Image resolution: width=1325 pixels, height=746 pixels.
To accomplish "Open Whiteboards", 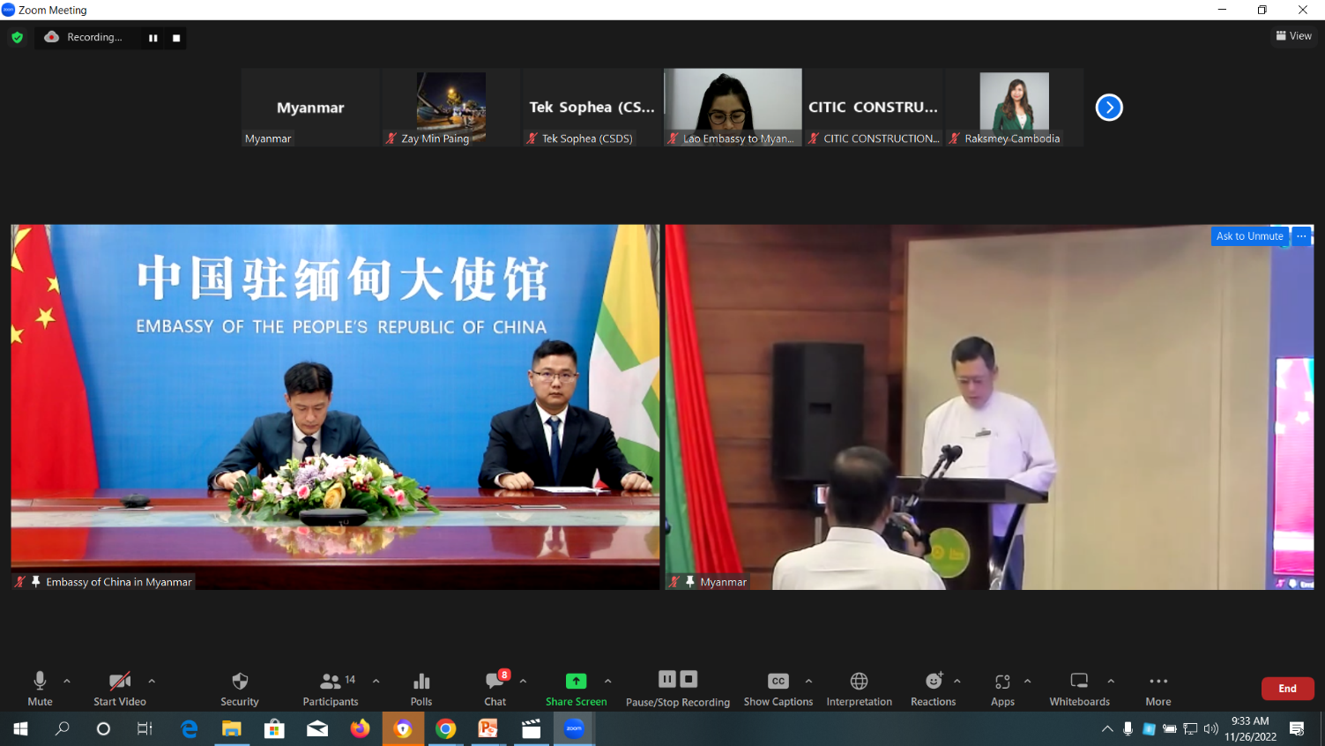I will click(1079, 689).
